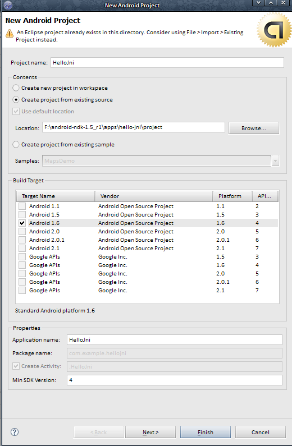
Task: Focus the Min SDK Version field
Action: [175, 380]
